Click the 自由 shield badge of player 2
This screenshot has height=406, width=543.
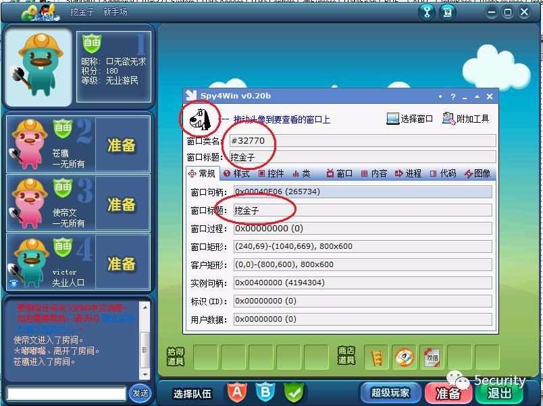(x=63, y=128)
